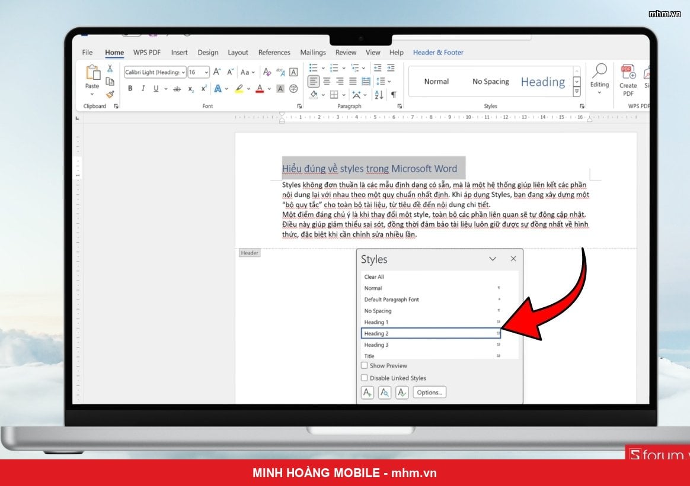Open the Styles pane options chevron
This screenshot has width=690, height=486.
pos(493,259)
